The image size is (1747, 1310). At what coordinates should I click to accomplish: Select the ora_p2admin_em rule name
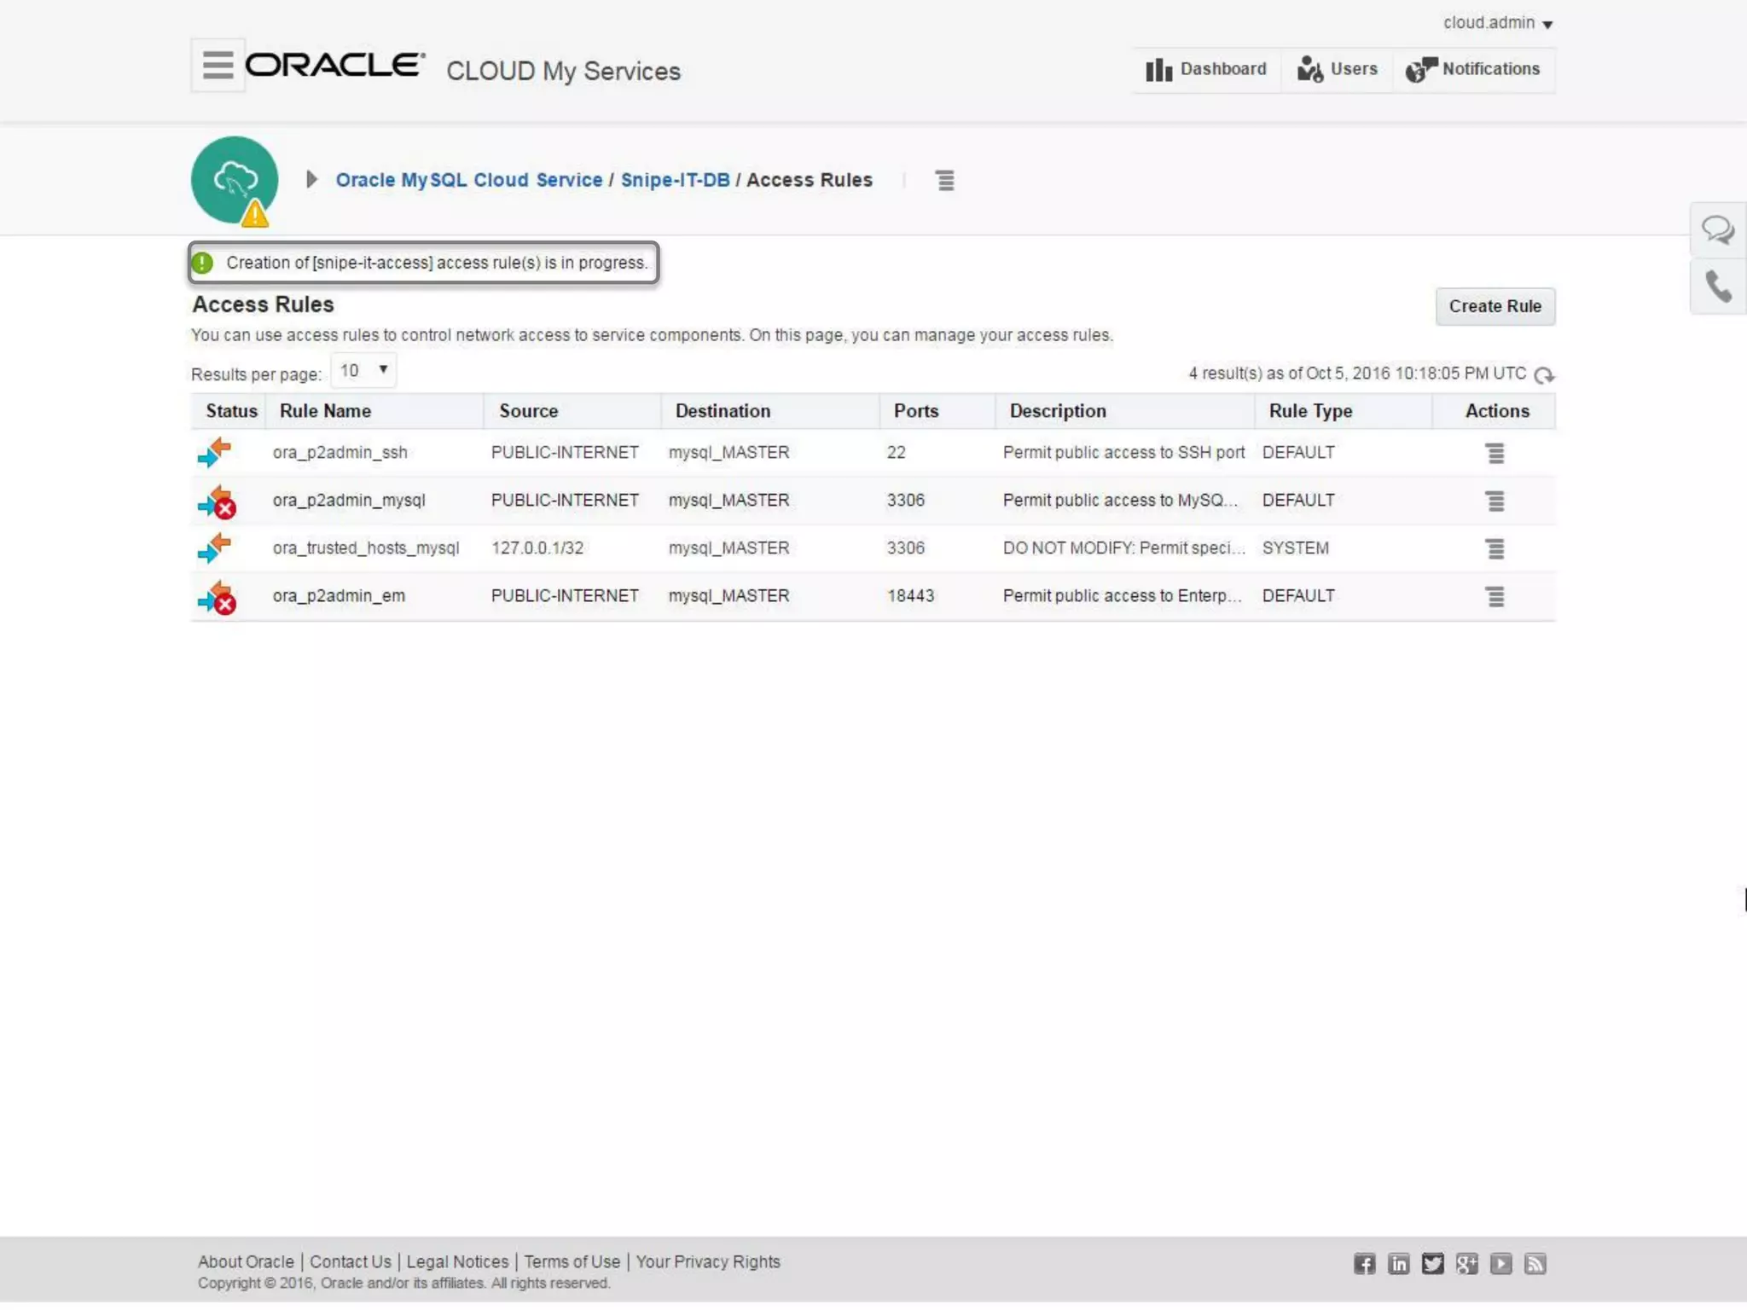click(x=339, y=596)
